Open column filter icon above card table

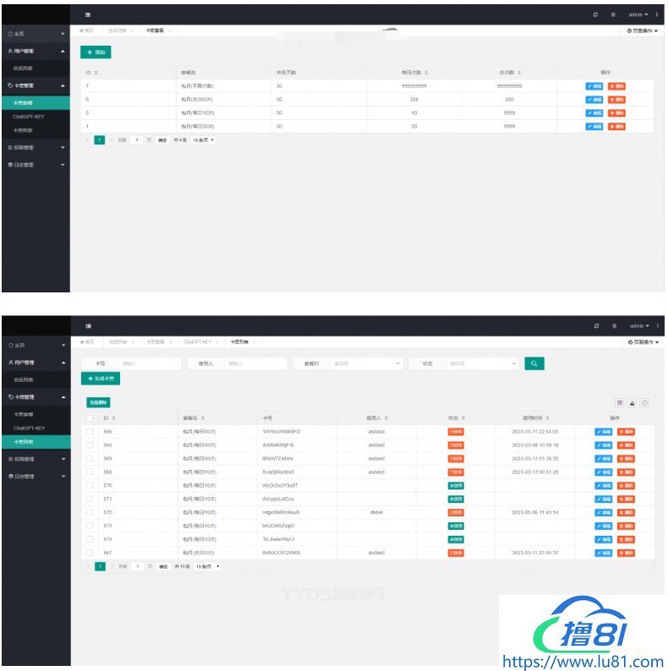point(620,403)
